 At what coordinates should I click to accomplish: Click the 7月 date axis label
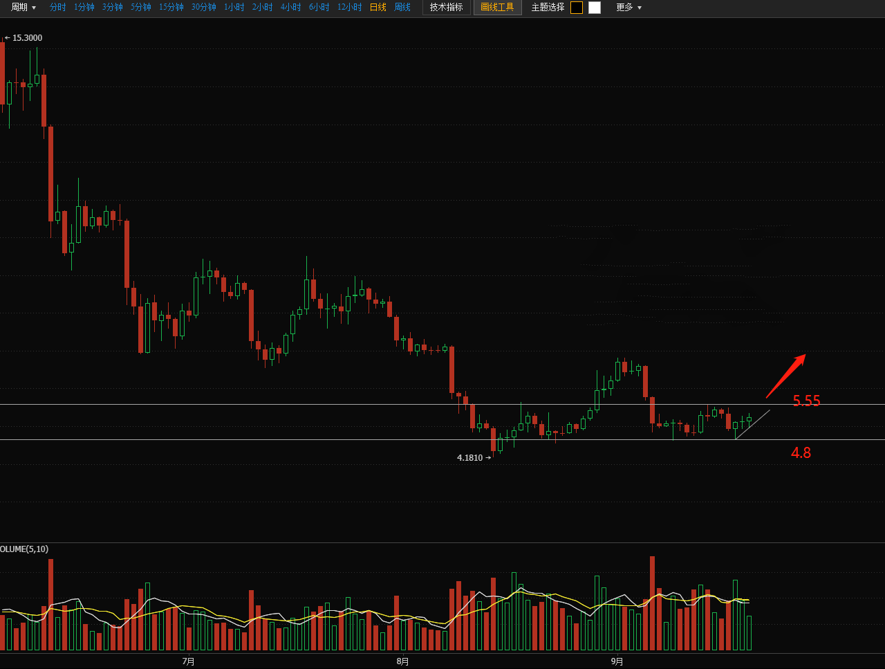(188, 661)
